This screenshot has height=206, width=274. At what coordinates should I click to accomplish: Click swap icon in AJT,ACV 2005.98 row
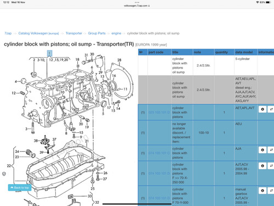coord(271,166)
